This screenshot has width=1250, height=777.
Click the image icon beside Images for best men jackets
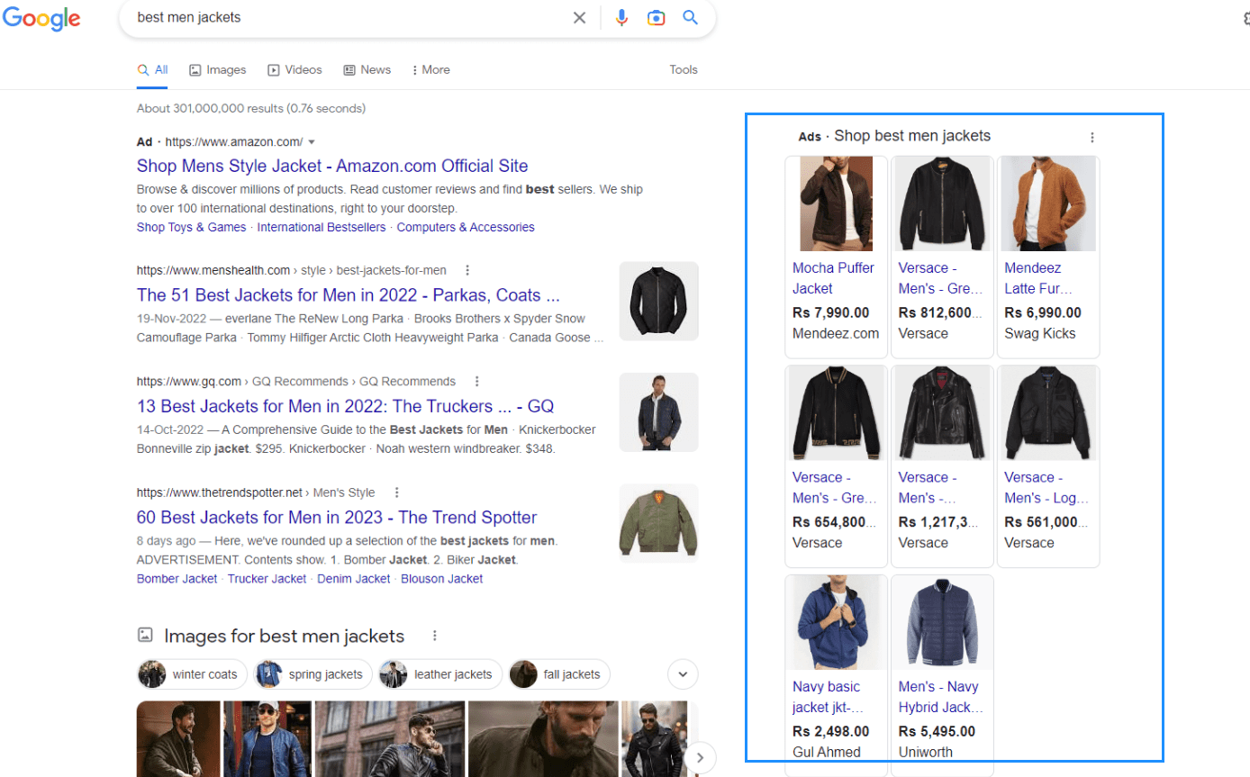[145, 636]
